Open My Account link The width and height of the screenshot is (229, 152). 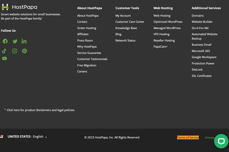(x=123, y=16)
